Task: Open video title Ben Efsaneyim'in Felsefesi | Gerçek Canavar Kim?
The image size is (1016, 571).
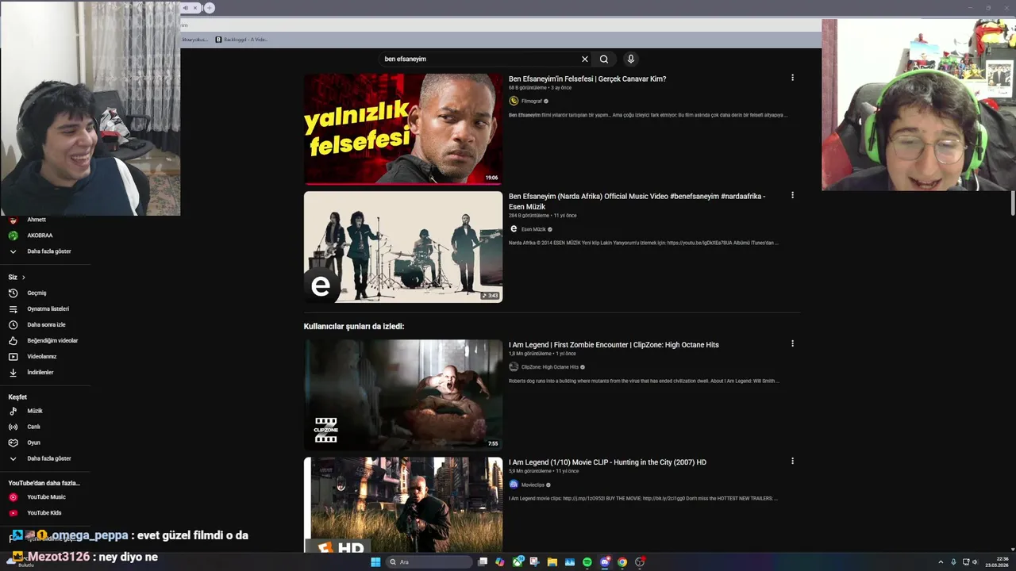Action: point(587,79)
